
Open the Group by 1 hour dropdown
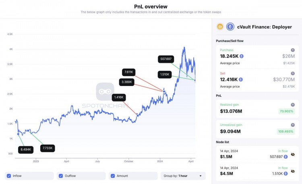[183, 176]
